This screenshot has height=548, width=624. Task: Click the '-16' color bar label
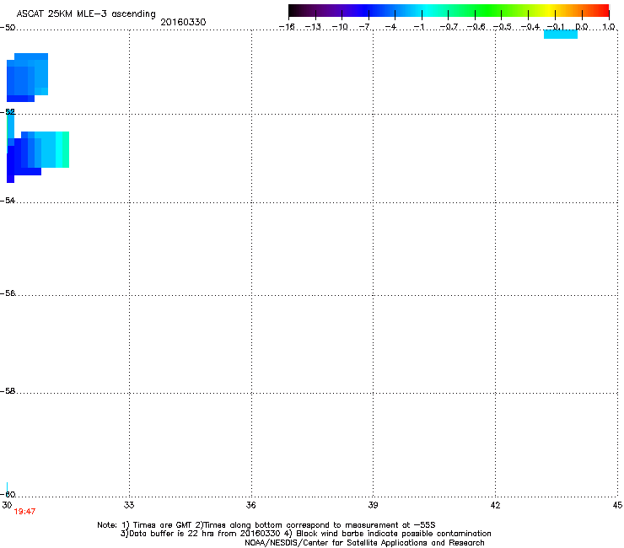[287, 27]
